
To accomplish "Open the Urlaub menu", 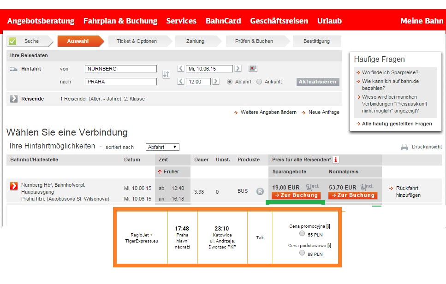I will [329, 21].
